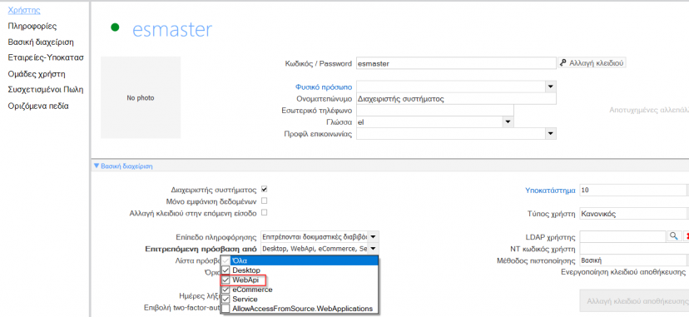
Task: Uncheck eCommerce in access list
Action: click(226, 290)
